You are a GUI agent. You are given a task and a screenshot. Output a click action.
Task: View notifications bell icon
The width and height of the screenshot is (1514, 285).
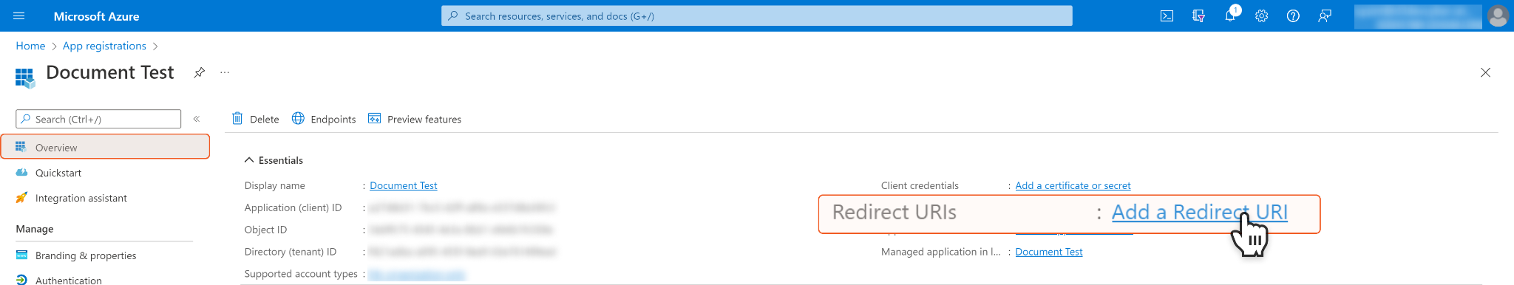pos(1230,16)
